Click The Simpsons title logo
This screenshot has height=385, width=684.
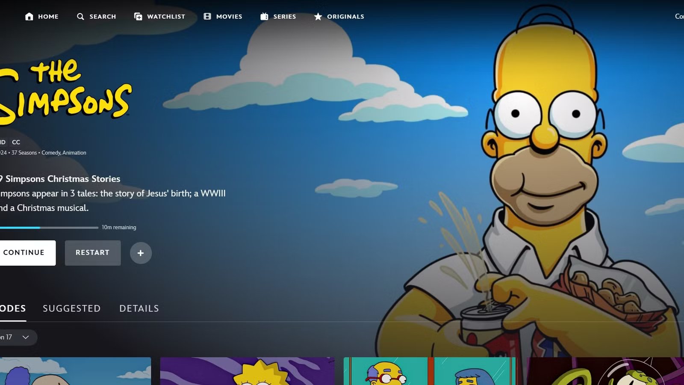click(x=66, y=92)
